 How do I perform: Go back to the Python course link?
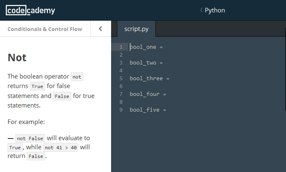[x=215, y=10]
